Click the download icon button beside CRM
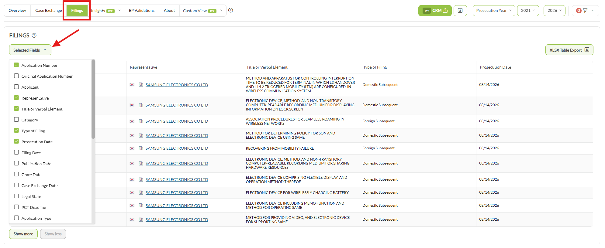This screenshot has height=248, width=605. point(460,11)
